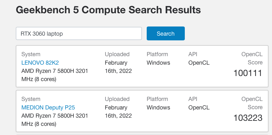Image resolution: width=272 pixels, height=135 pixels.
Task: Click the upload date in the MEDION result
Action: point(118,112)
